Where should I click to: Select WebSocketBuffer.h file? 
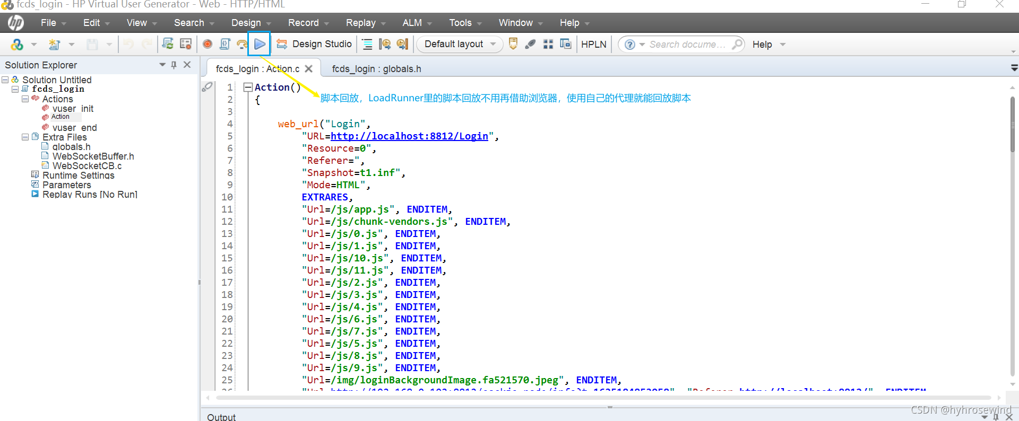[x=93, y=156]
